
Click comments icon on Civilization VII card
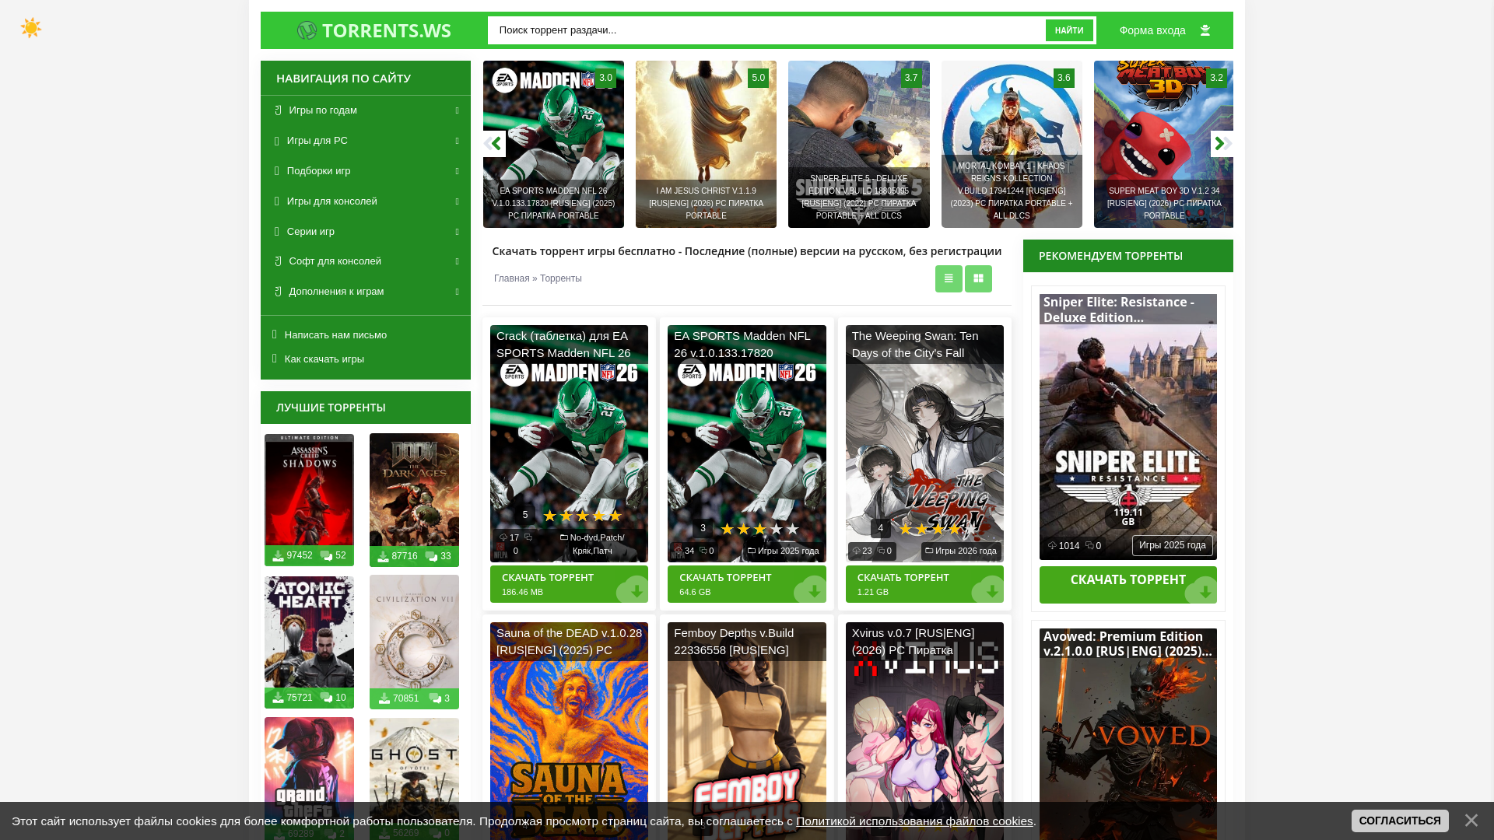click(436, 698)
